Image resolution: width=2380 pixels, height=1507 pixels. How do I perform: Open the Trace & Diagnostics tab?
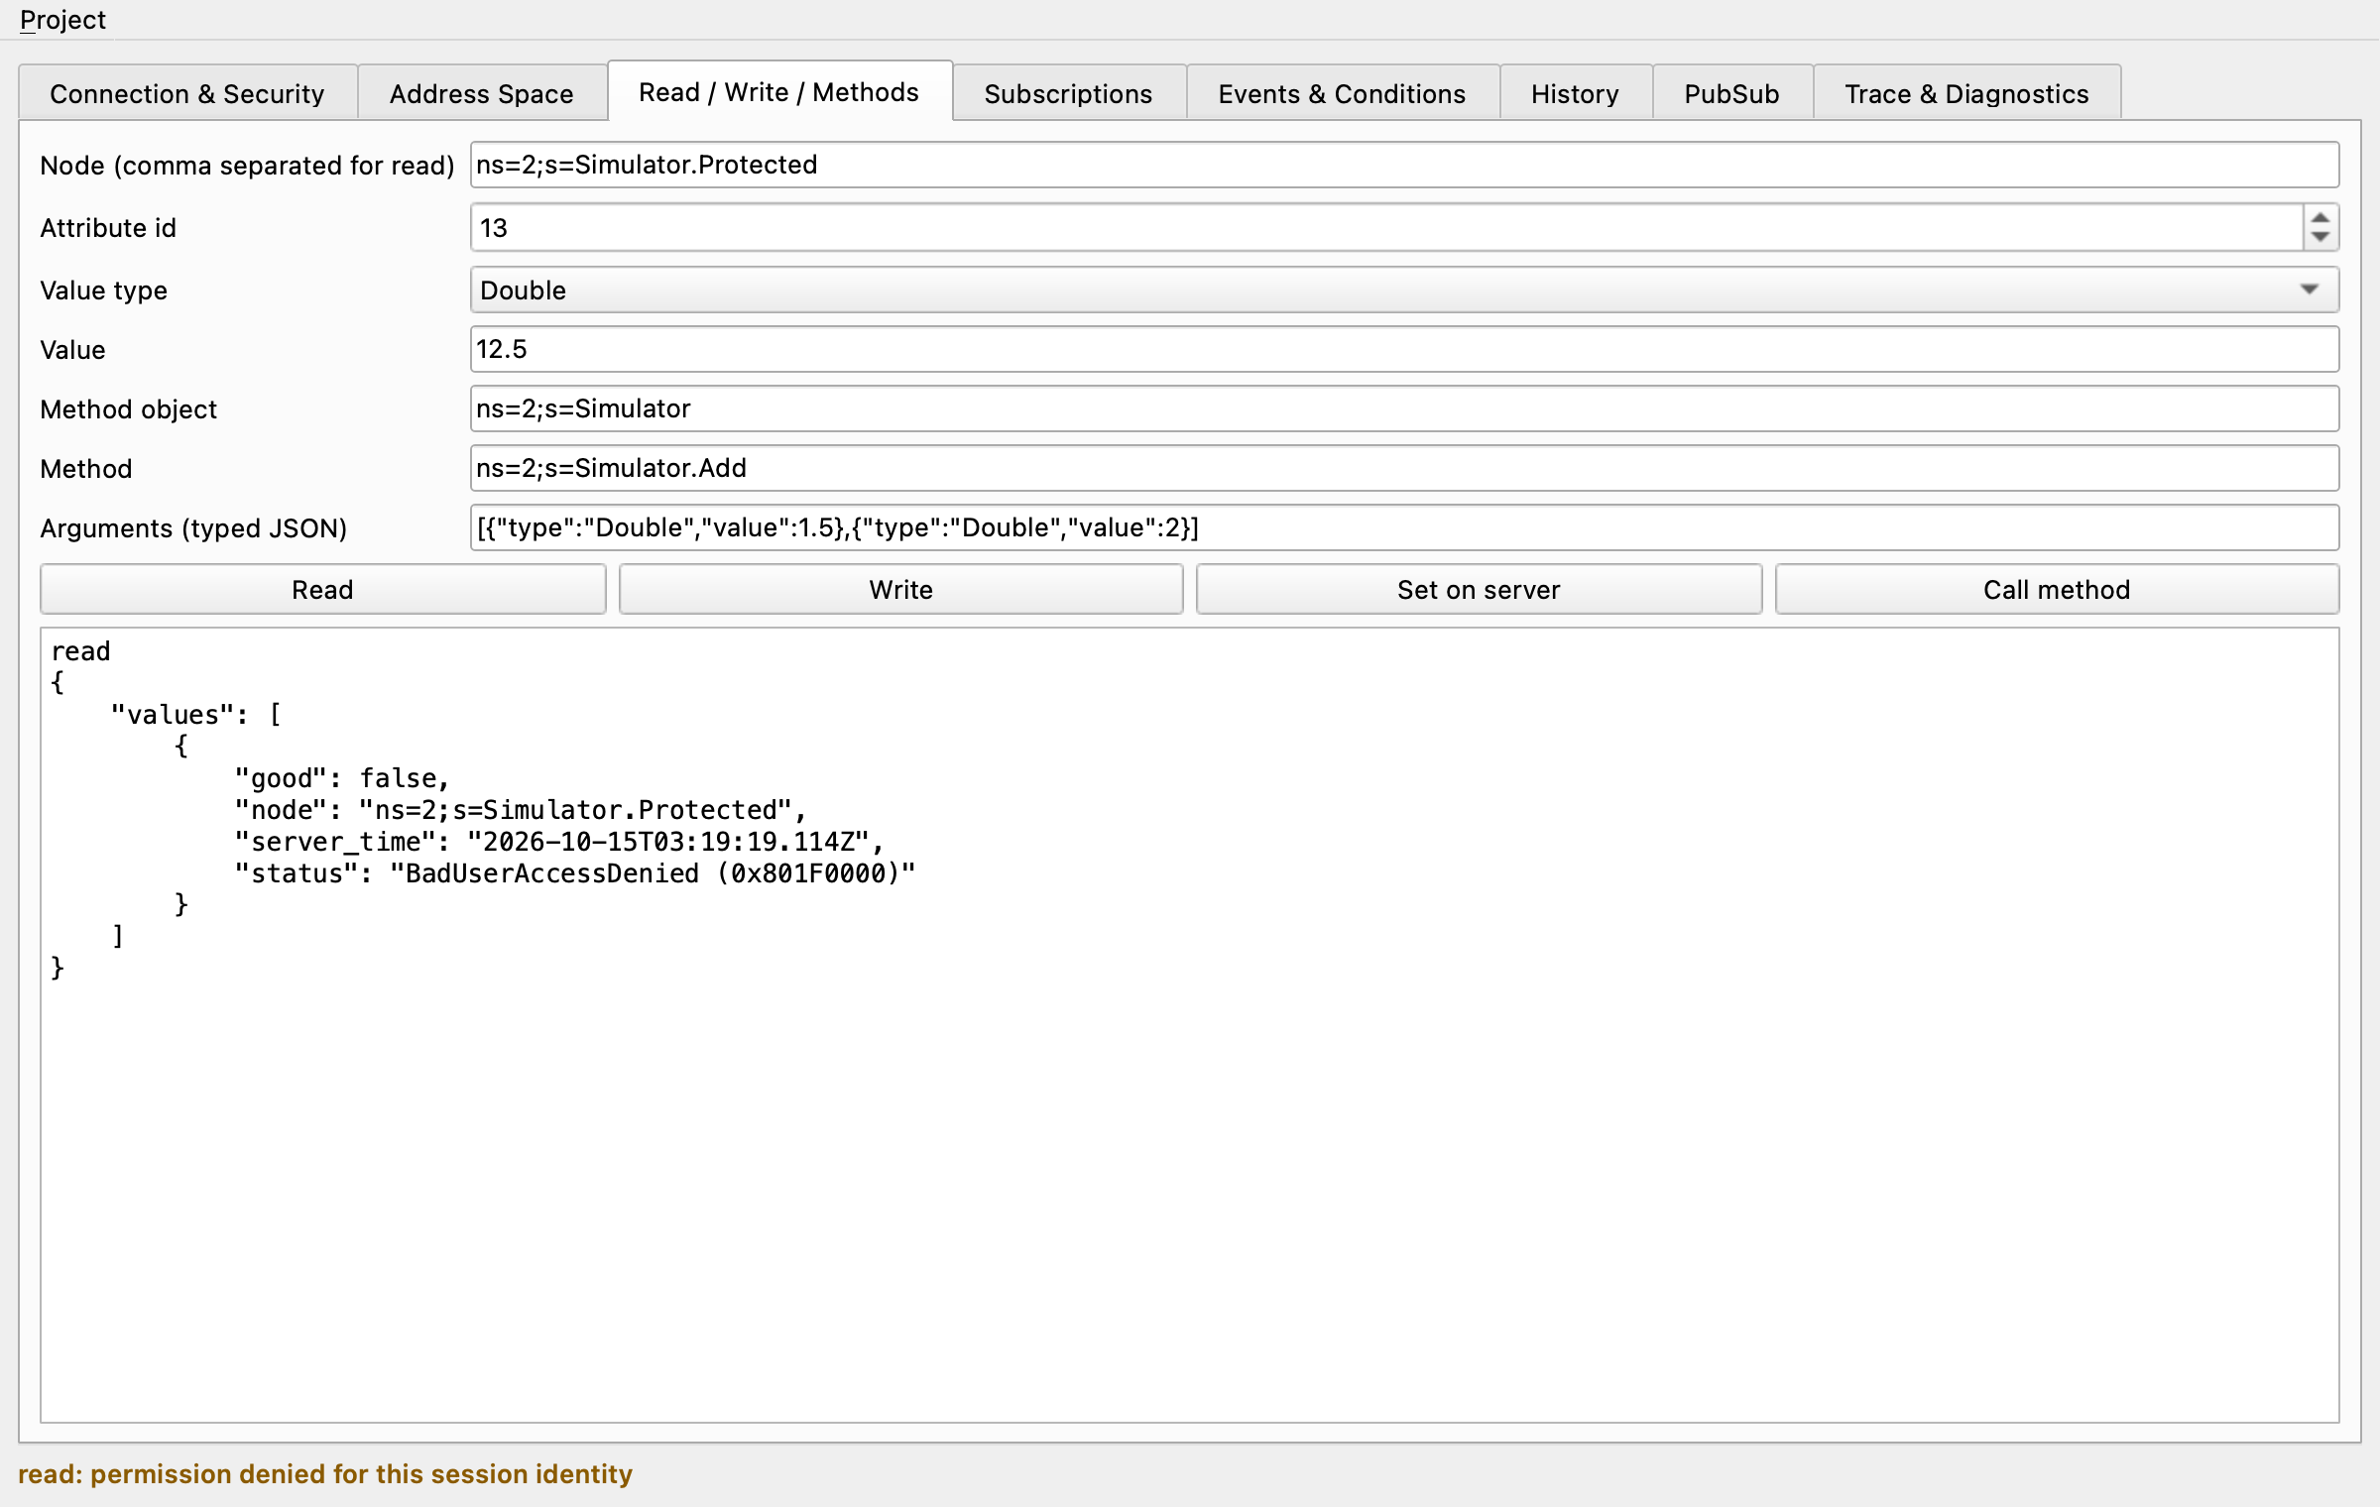click(1966, 93)
